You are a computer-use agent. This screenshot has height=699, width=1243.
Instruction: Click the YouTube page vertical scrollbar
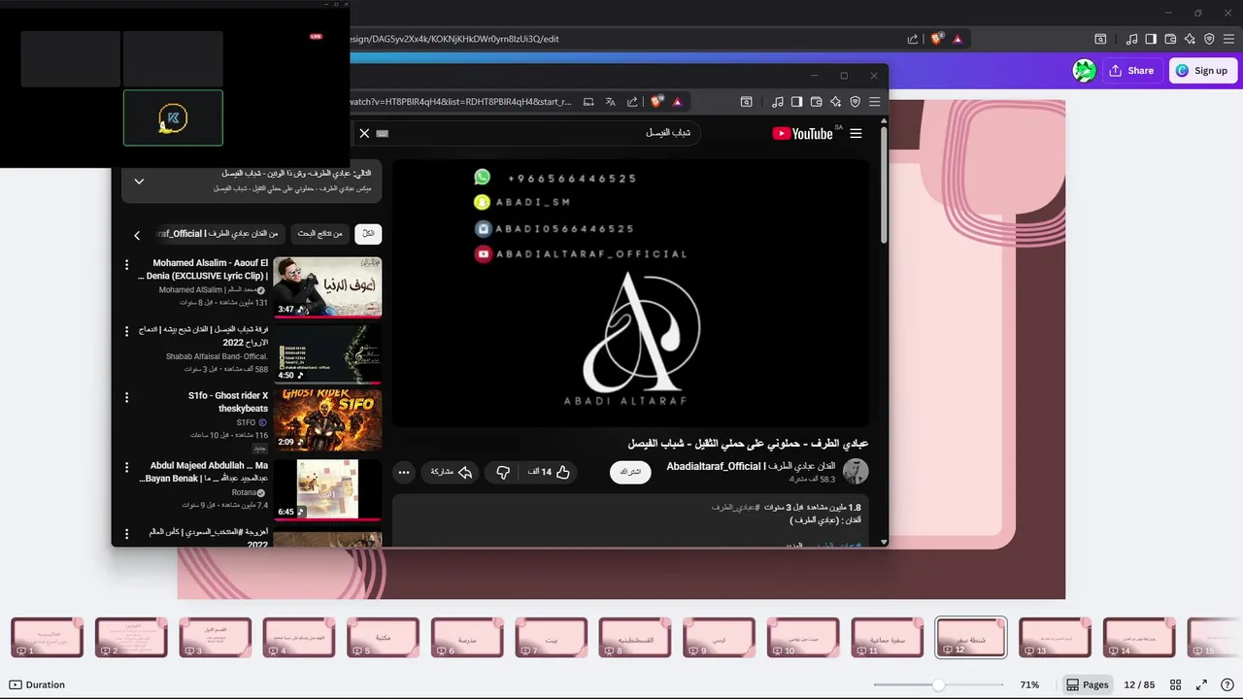tap(884, 184)
